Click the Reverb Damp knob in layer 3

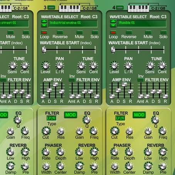(x=79, y=166)
